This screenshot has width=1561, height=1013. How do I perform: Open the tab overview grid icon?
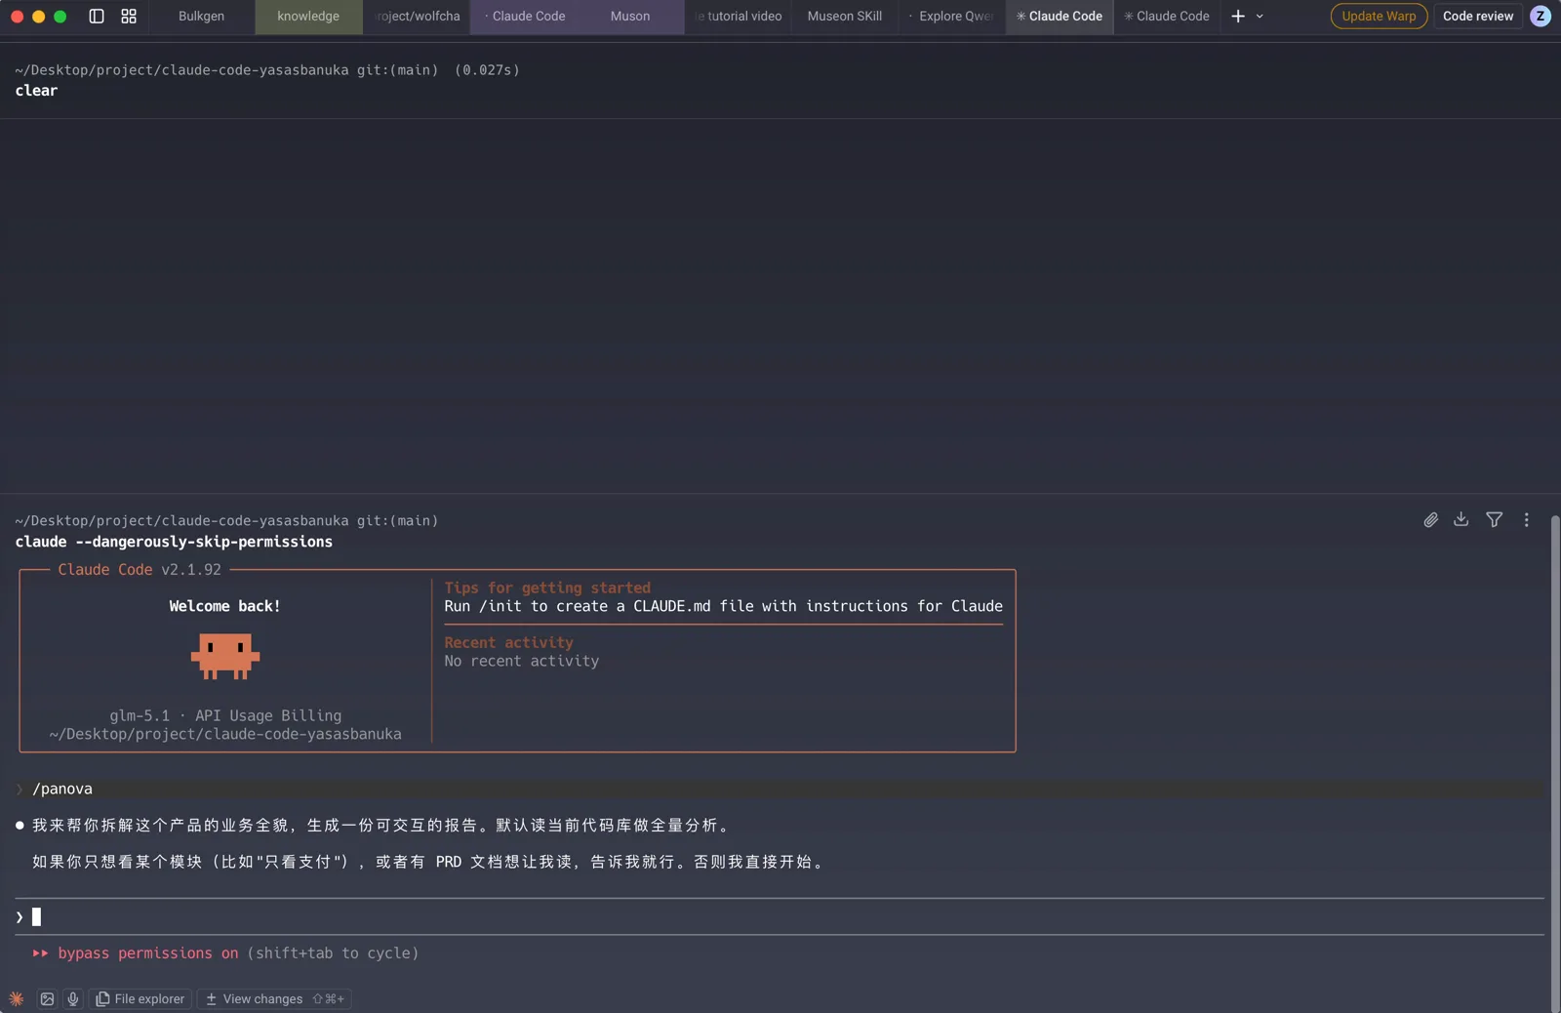click(129, 16)
